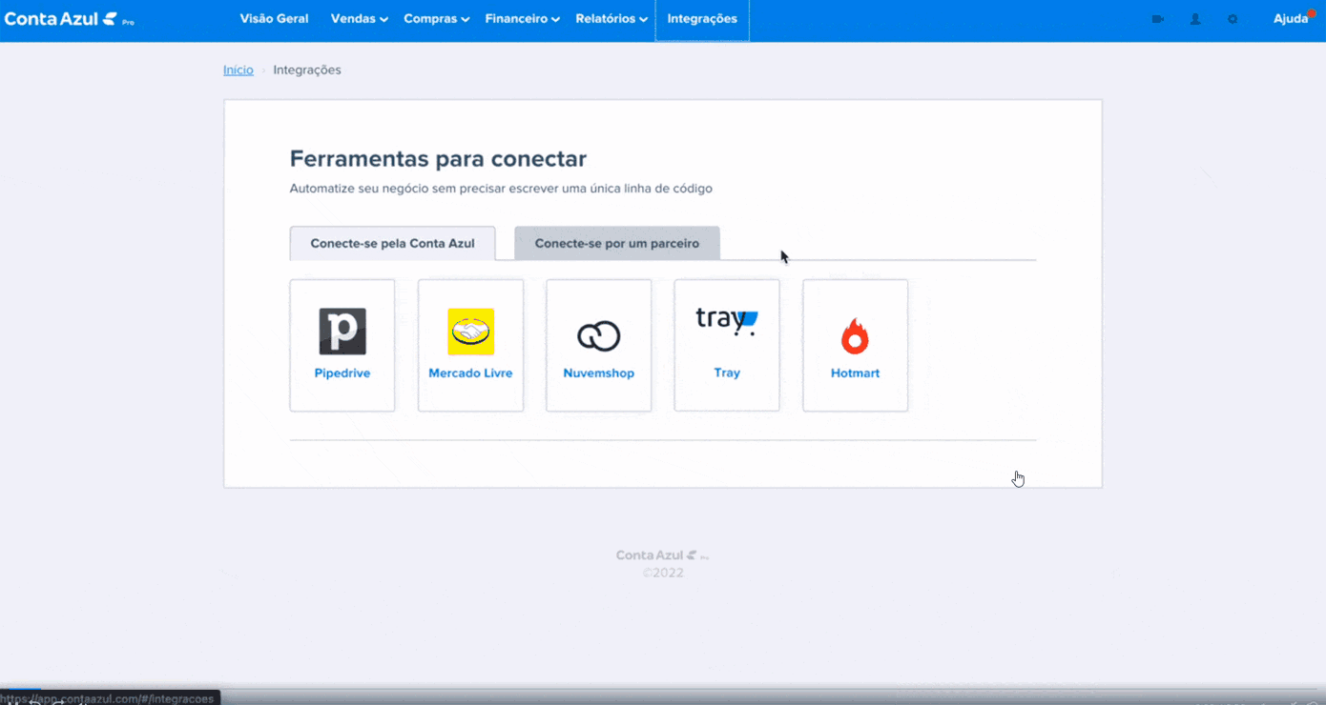The width and height of the screenshot is (1326, 705).
Task: Select the Mercado Livre integration
Action: click(x=470, y=345)
